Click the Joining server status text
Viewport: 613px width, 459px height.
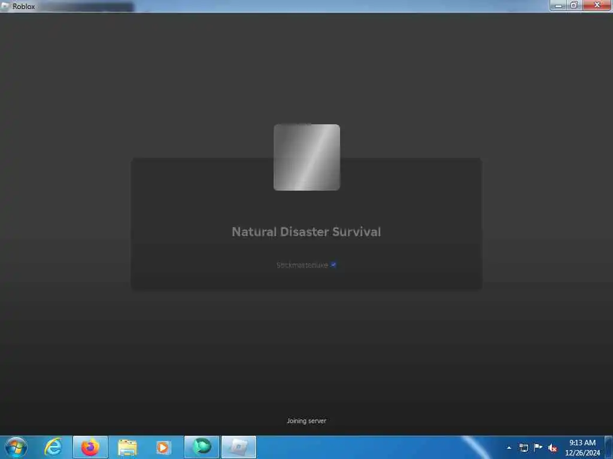point(306,421)
